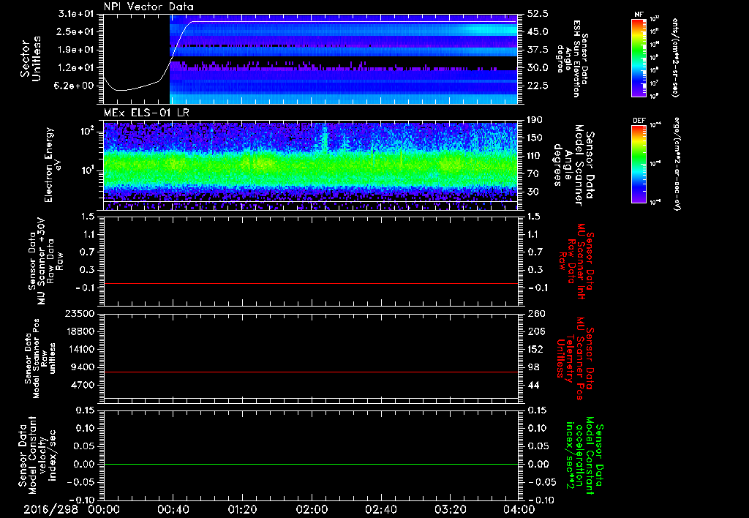
Task: Click the 02:00 time tick label
Action: [312, 510]
